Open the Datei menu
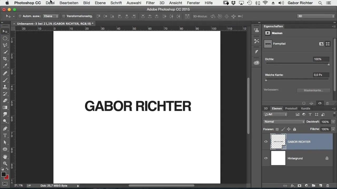This screenshot has height=189, width=337. (50, 3)
